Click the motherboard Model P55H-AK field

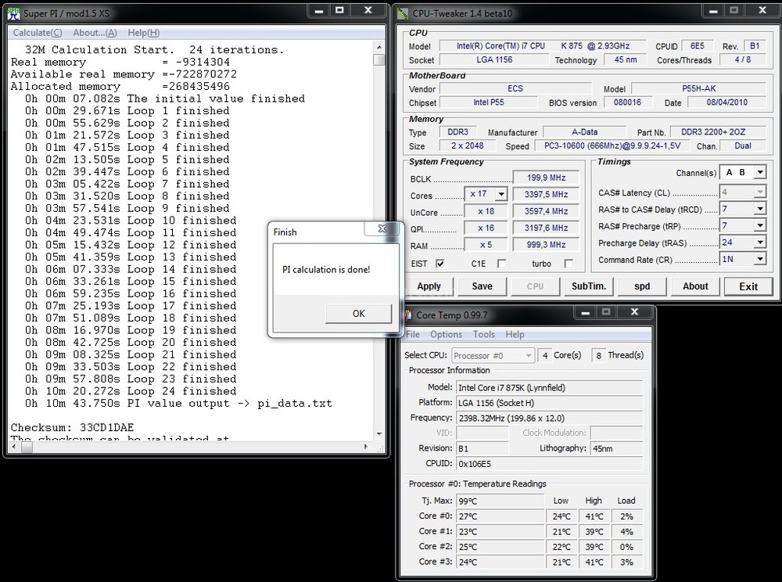pos(698,88)
